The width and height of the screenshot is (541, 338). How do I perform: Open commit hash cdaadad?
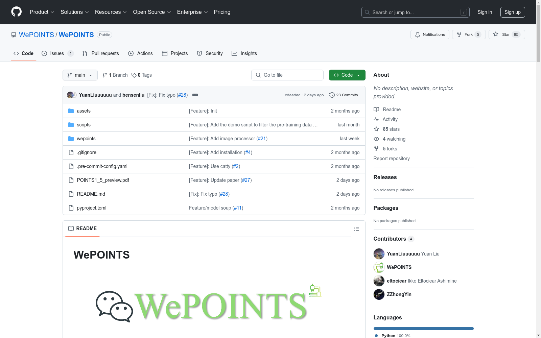tap(292, 95)
